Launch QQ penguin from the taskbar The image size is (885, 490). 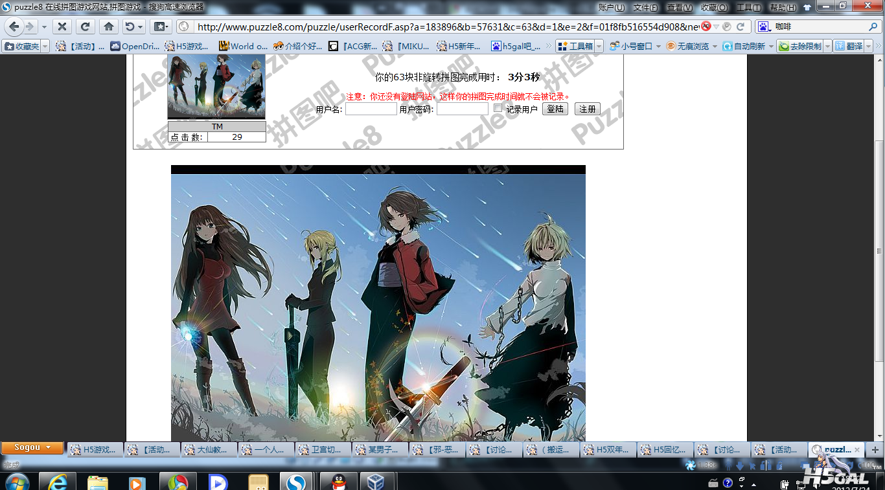(x=338, y=482)
